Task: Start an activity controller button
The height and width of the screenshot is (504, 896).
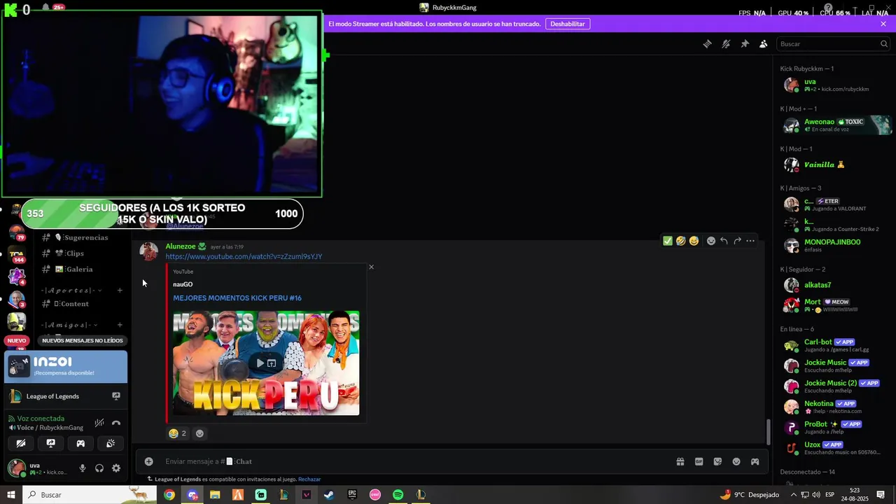Action: click(x=80, y=443)
